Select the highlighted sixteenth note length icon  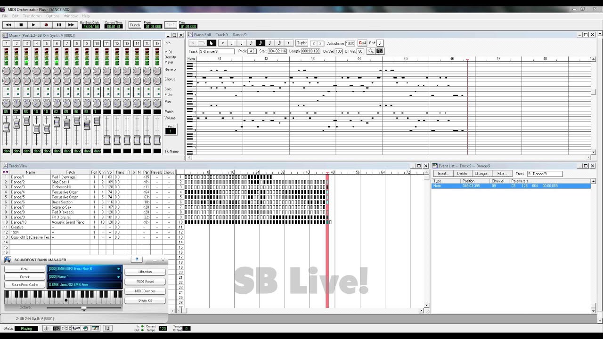pyautogui.click(x=261, y=43)
